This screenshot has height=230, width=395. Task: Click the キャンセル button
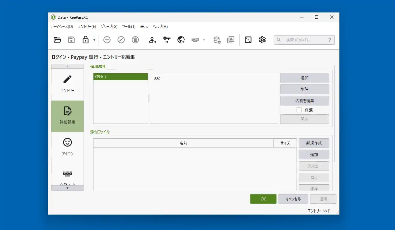[293, 199]
